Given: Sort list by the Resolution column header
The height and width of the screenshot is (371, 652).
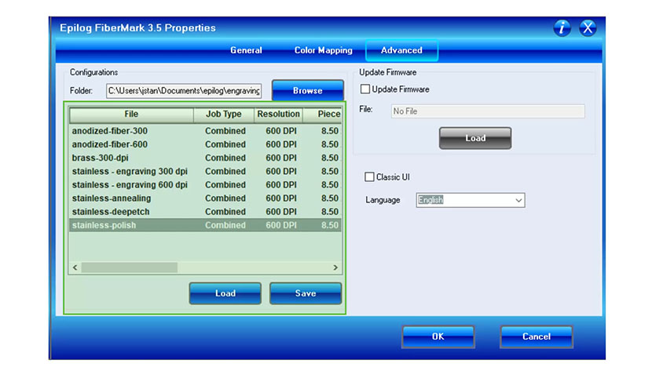Looking at the screenshot, I should (x=278, y=115).
